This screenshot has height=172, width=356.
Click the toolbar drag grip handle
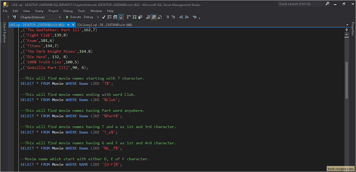pyautogui.click(x=4, y=17)
